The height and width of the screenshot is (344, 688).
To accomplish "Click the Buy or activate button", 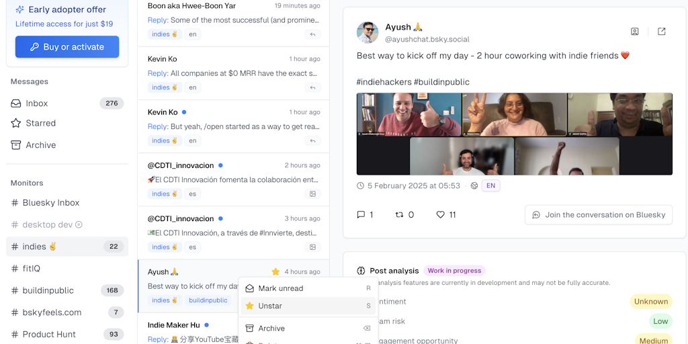I will point(67,47).
